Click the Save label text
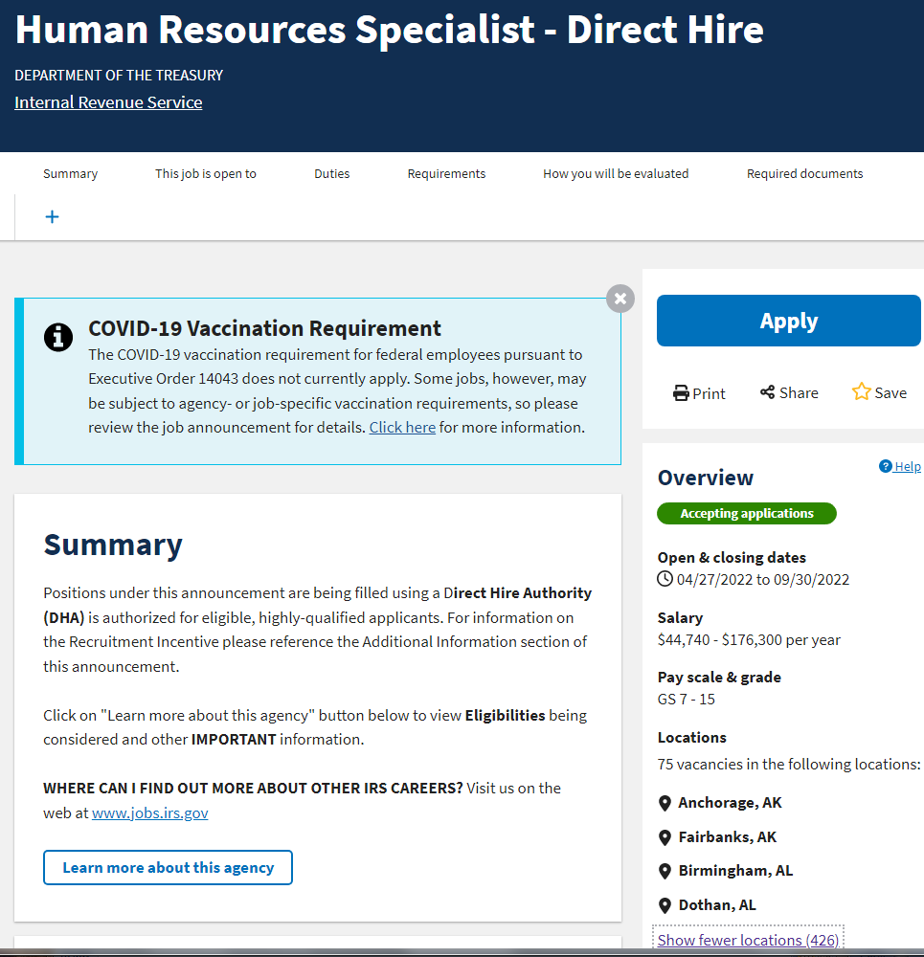The width and height of the screenshot is (924, 957). (890, 393)
